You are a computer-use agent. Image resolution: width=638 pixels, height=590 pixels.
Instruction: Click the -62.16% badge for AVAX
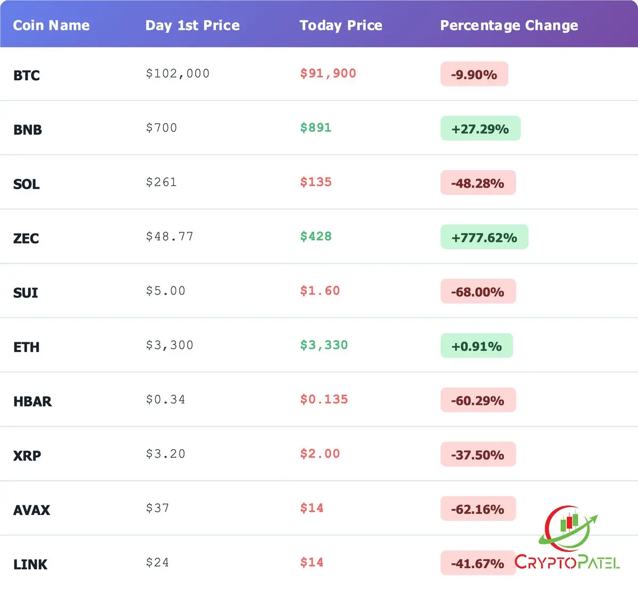click(477, 509)
